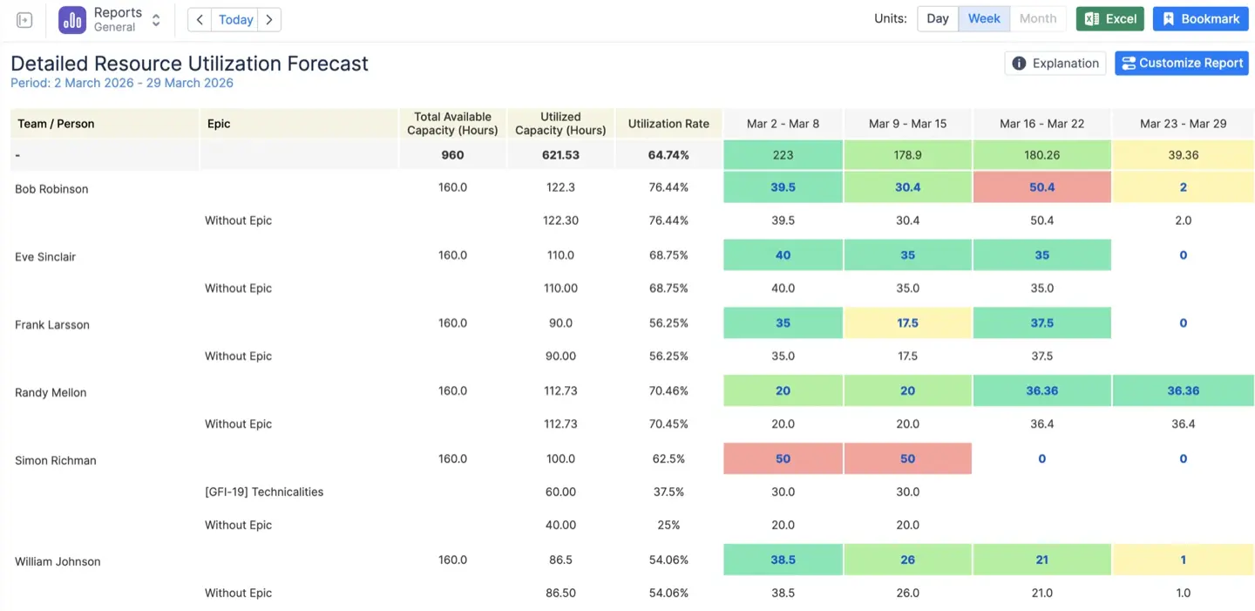Image resolution: width=1255 pixels, height=611 pixels.
Task: Switch units to Day
Action: point(938,17)
